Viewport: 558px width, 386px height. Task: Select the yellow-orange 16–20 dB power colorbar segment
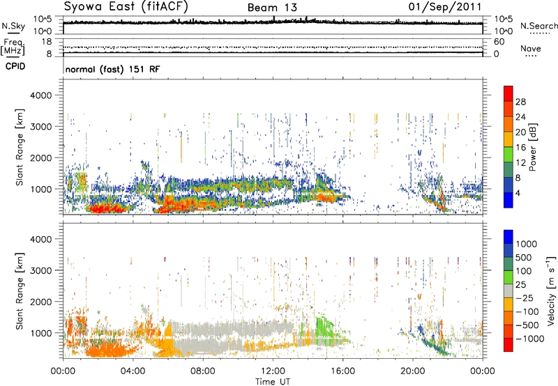click(508, 139)
